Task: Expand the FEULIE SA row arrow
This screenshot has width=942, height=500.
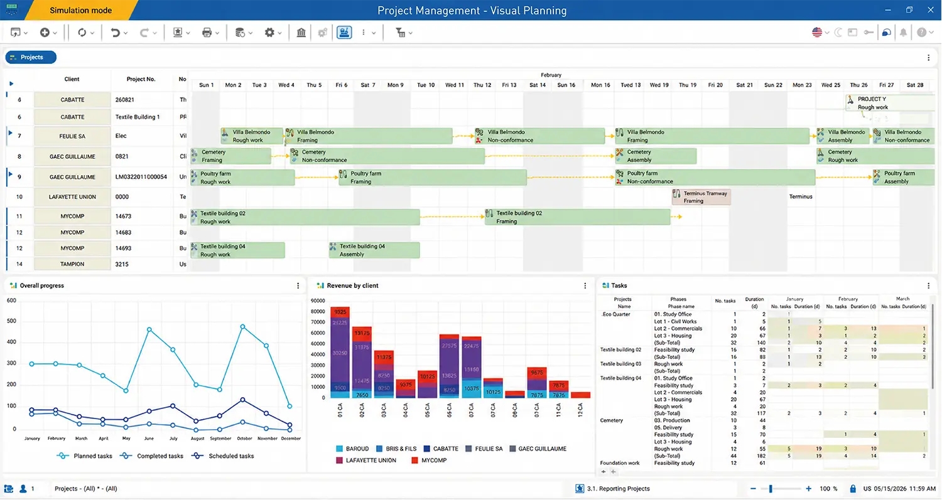Action: 9,133
